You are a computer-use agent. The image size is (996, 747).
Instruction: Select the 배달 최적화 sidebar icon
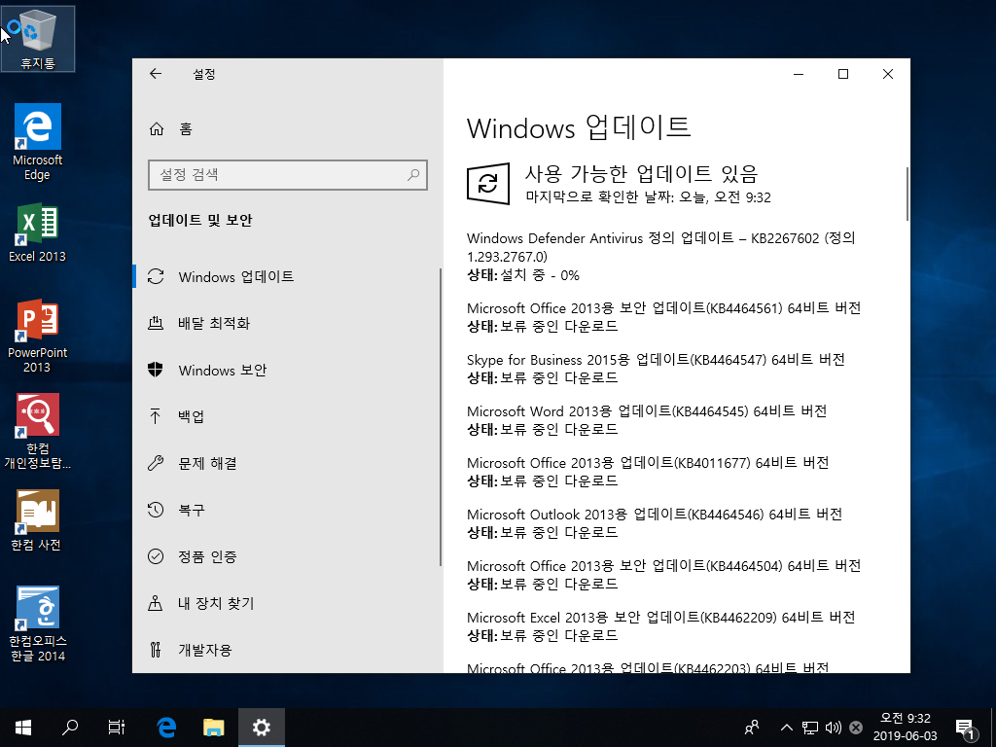tap(156, 323)
